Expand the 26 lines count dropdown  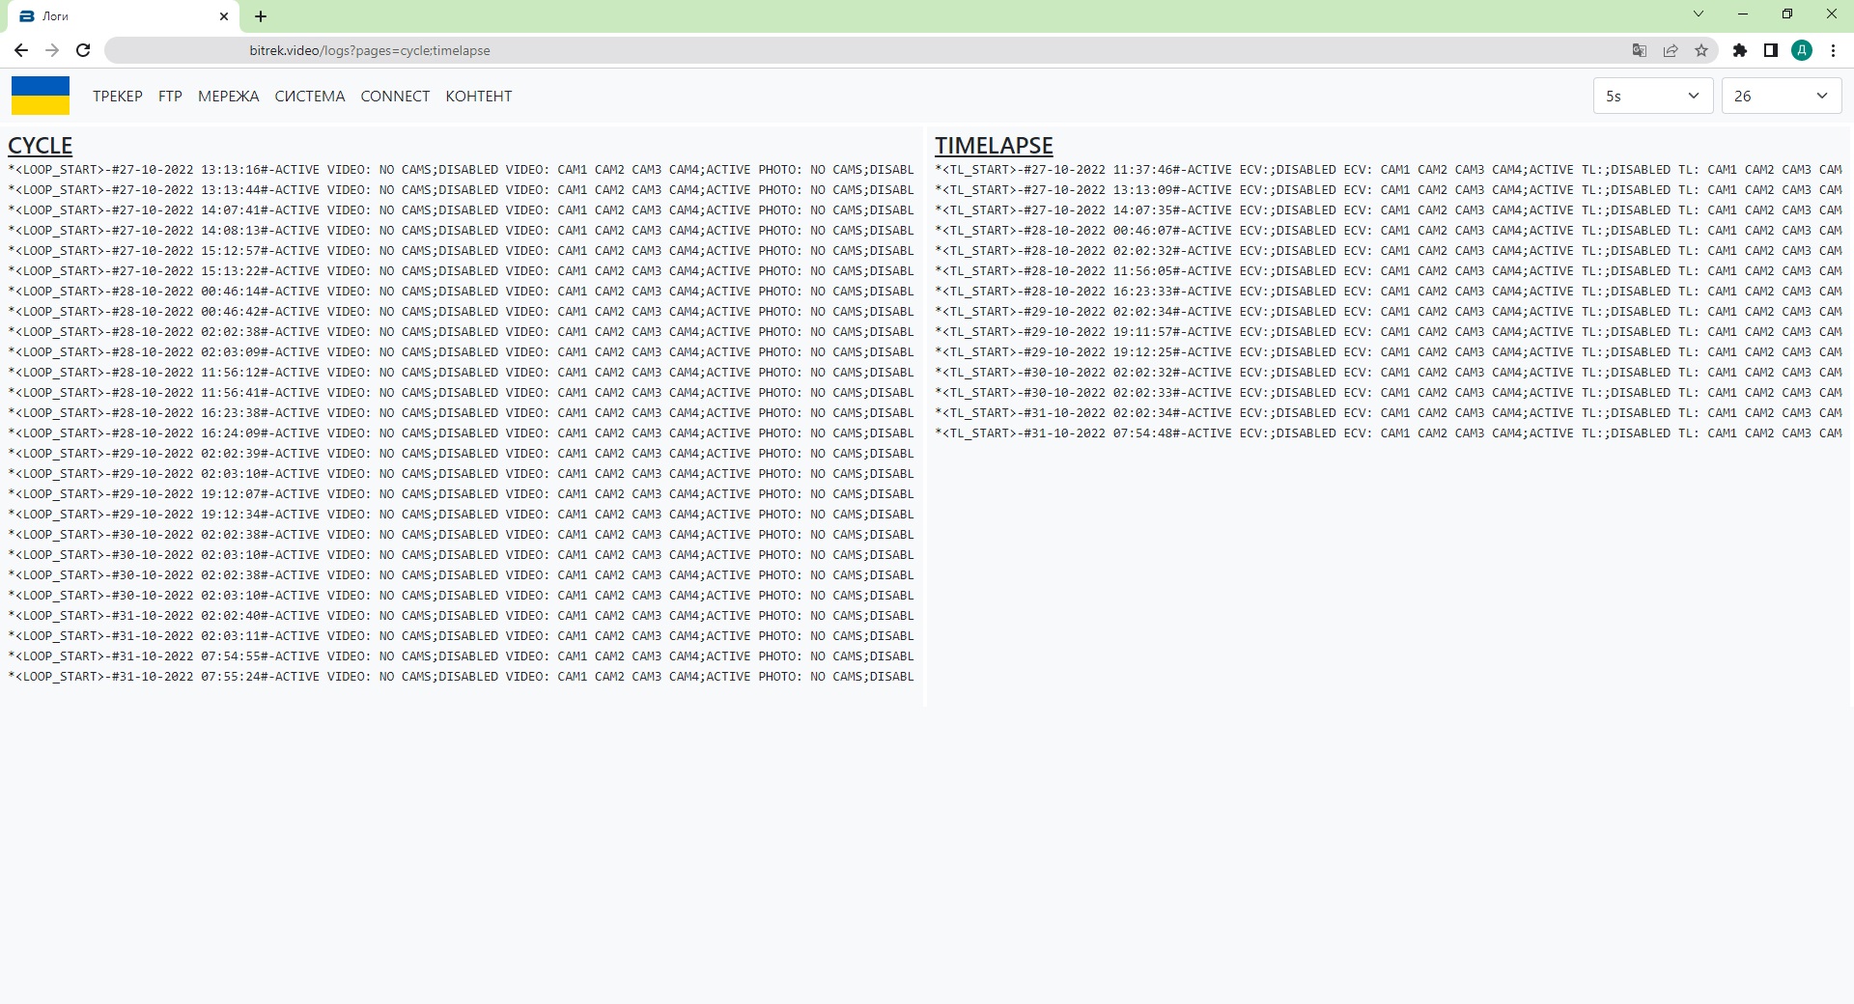point(1781,96)
